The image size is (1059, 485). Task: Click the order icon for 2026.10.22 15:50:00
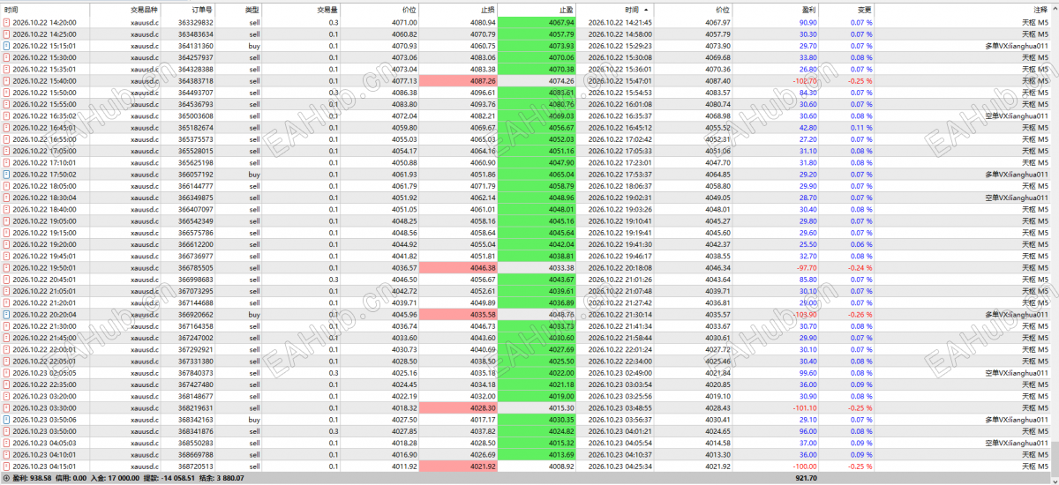[x=7, y=92]
